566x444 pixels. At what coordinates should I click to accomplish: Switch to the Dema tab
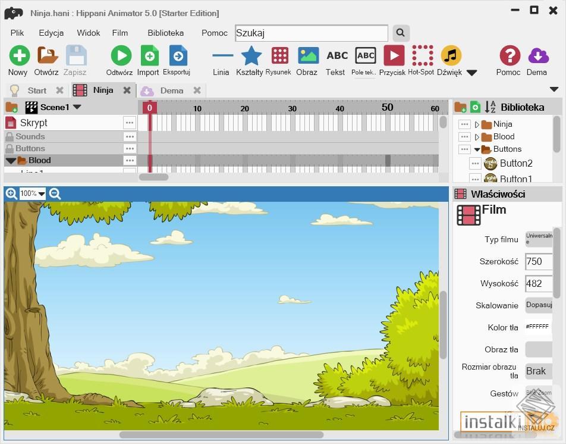pyautogui.click(x=172, y=90)
